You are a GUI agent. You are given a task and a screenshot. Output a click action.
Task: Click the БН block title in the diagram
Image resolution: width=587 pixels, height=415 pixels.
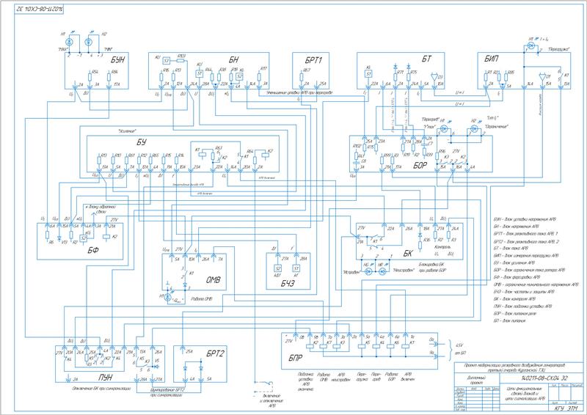pos(233,59)
